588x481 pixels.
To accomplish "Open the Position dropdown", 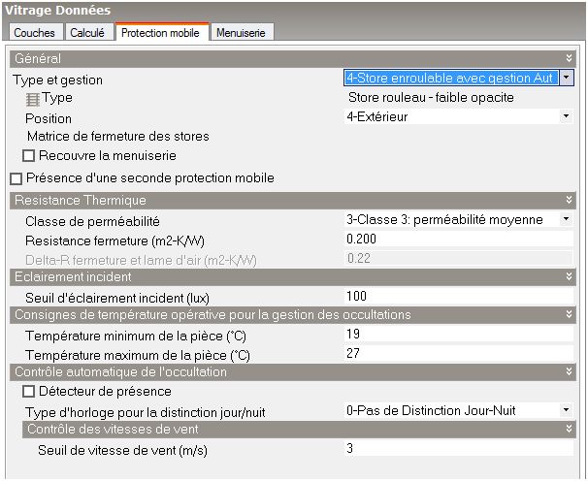I will click(x=567, y=117).
